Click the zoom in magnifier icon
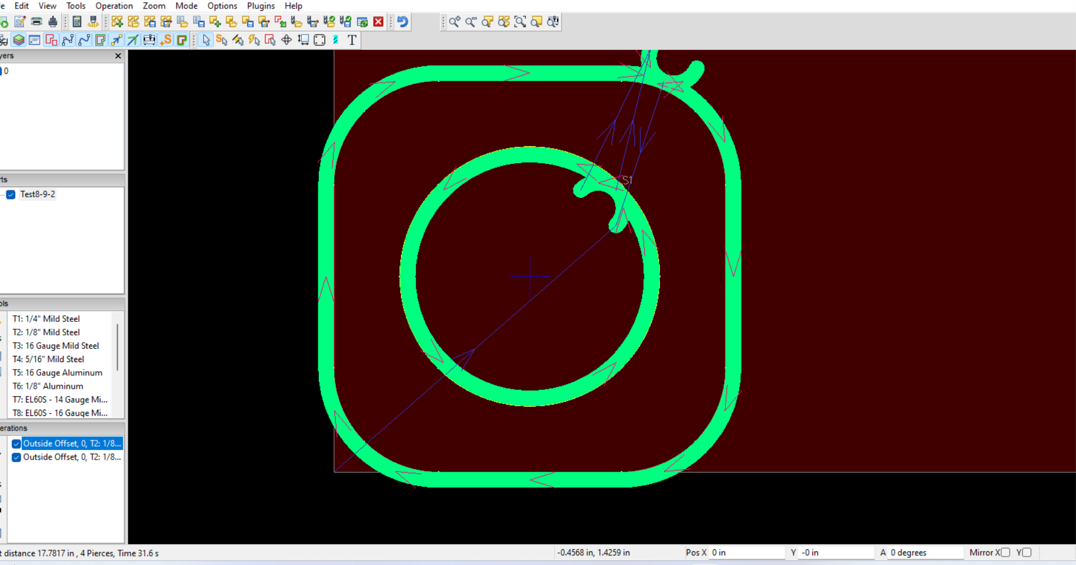 pos(454,22)
